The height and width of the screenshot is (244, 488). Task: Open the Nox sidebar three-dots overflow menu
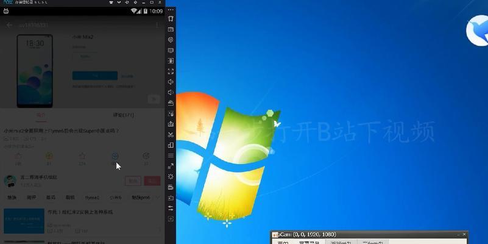tap(171, 10)
